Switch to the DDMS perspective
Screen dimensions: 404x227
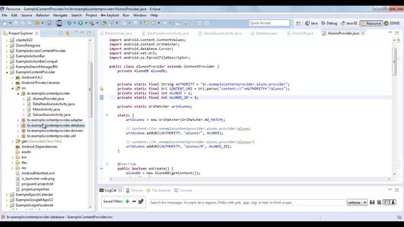point(392,23)
